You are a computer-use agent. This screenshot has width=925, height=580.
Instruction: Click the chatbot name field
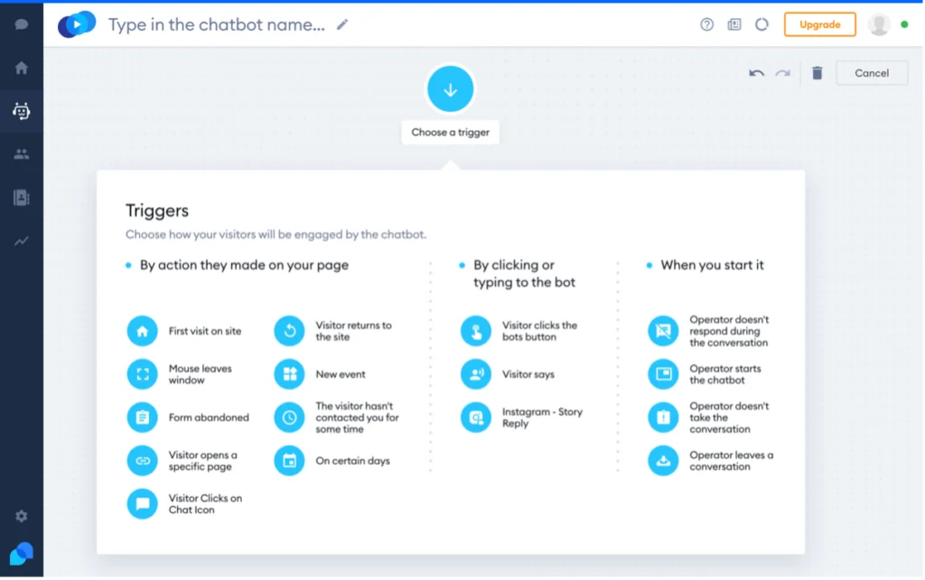(x=217, y=24)
